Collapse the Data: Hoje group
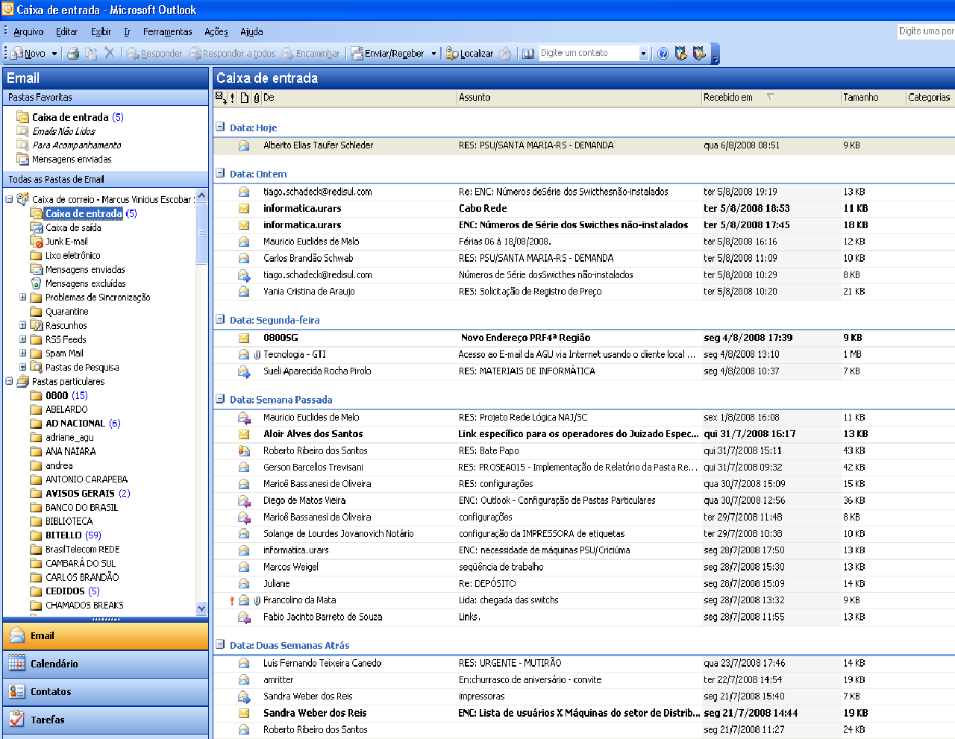The width and height of the screenshot is (955, 739). tap(220, 127)
